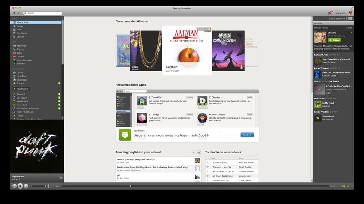Open the user profile avatar
Image resolution: width=364 pixels, height=204 pixels.
(350, 13)
